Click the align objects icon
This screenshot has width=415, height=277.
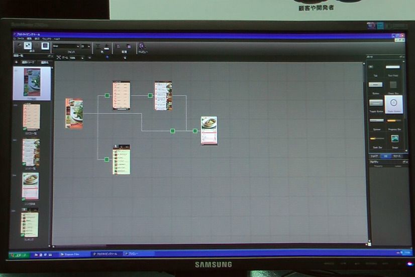click(118, 46)
